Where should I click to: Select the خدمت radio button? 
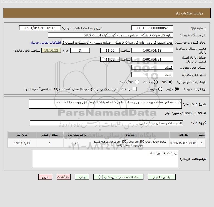pyautogui.click(x=156, y=82)
